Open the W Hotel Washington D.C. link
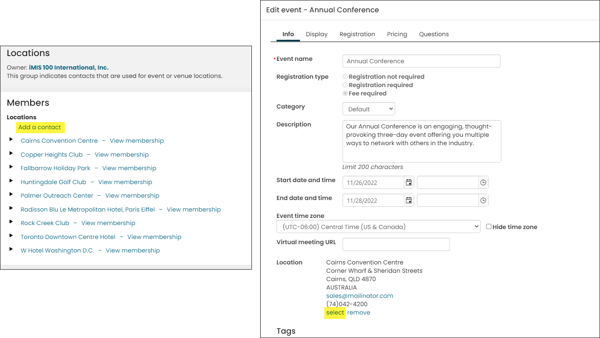The height and width of the screenshot is (338, 600). (57, 251)
